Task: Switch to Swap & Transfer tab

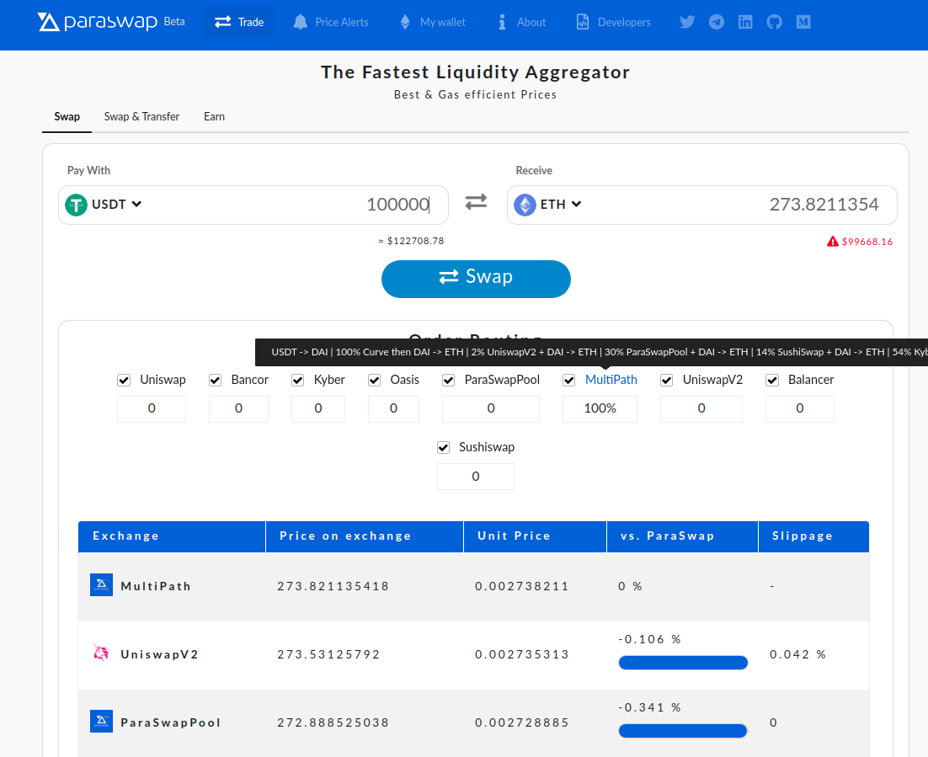Action: click(141, 116)
